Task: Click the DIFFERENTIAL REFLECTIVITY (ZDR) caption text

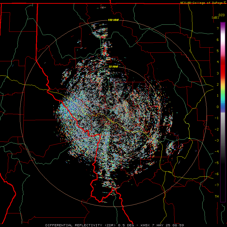Action: (x=81, y=225)
